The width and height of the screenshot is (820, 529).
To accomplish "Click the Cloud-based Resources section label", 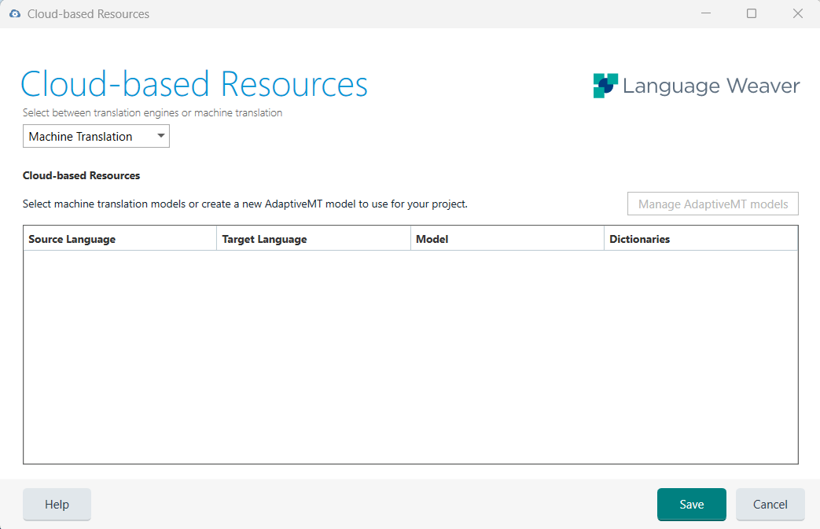I will [81, 175].
